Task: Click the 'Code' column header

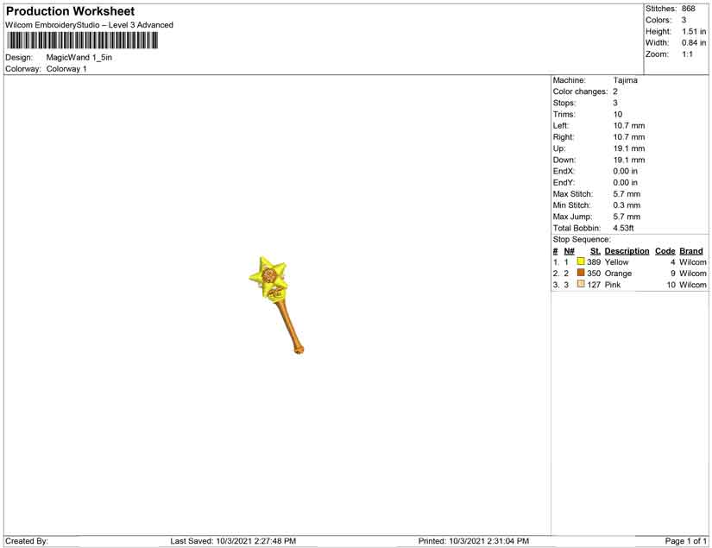Action: (x=665, y=251)
